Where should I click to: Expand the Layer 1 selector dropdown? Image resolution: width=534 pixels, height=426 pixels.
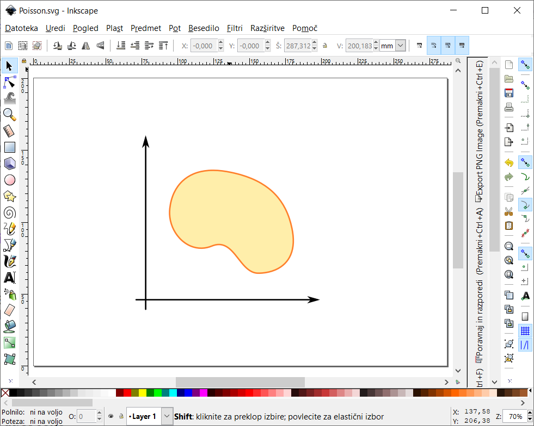point(168,417)
